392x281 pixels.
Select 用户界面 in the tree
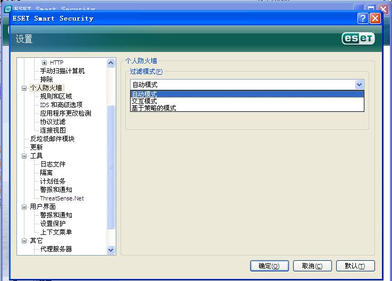coord(42,207)
